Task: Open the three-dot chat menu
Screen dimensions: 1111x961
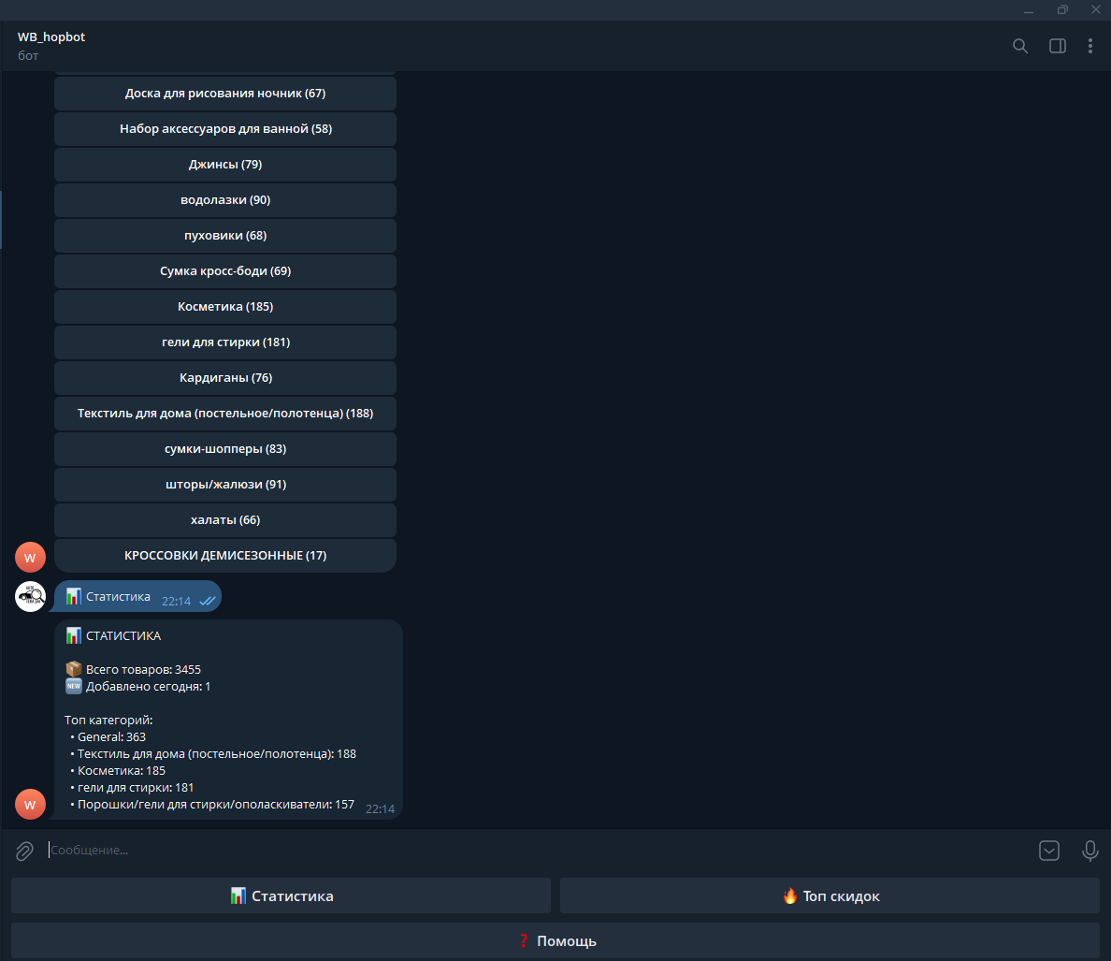Action: (x=1089, y=46)
